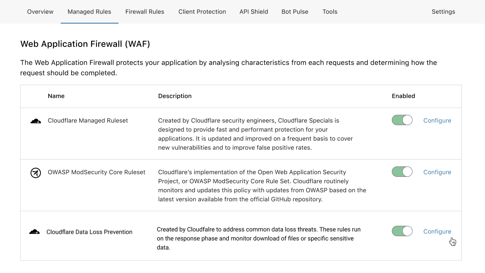Open the API Shield tab
This screenshot has width=485, height=273.
[x=254, y=12]
